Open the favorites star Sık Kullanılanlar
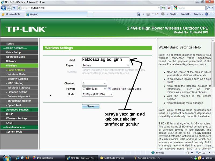 pyautogui.click(x=11, y=14)
